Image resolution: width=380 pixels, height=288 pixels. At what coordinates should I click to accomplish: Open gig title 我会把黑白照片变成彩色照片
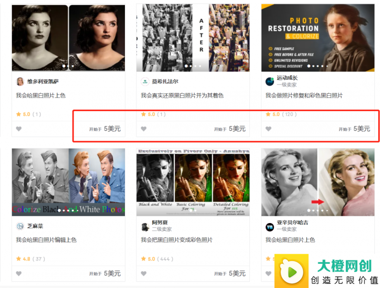[177, 240]
